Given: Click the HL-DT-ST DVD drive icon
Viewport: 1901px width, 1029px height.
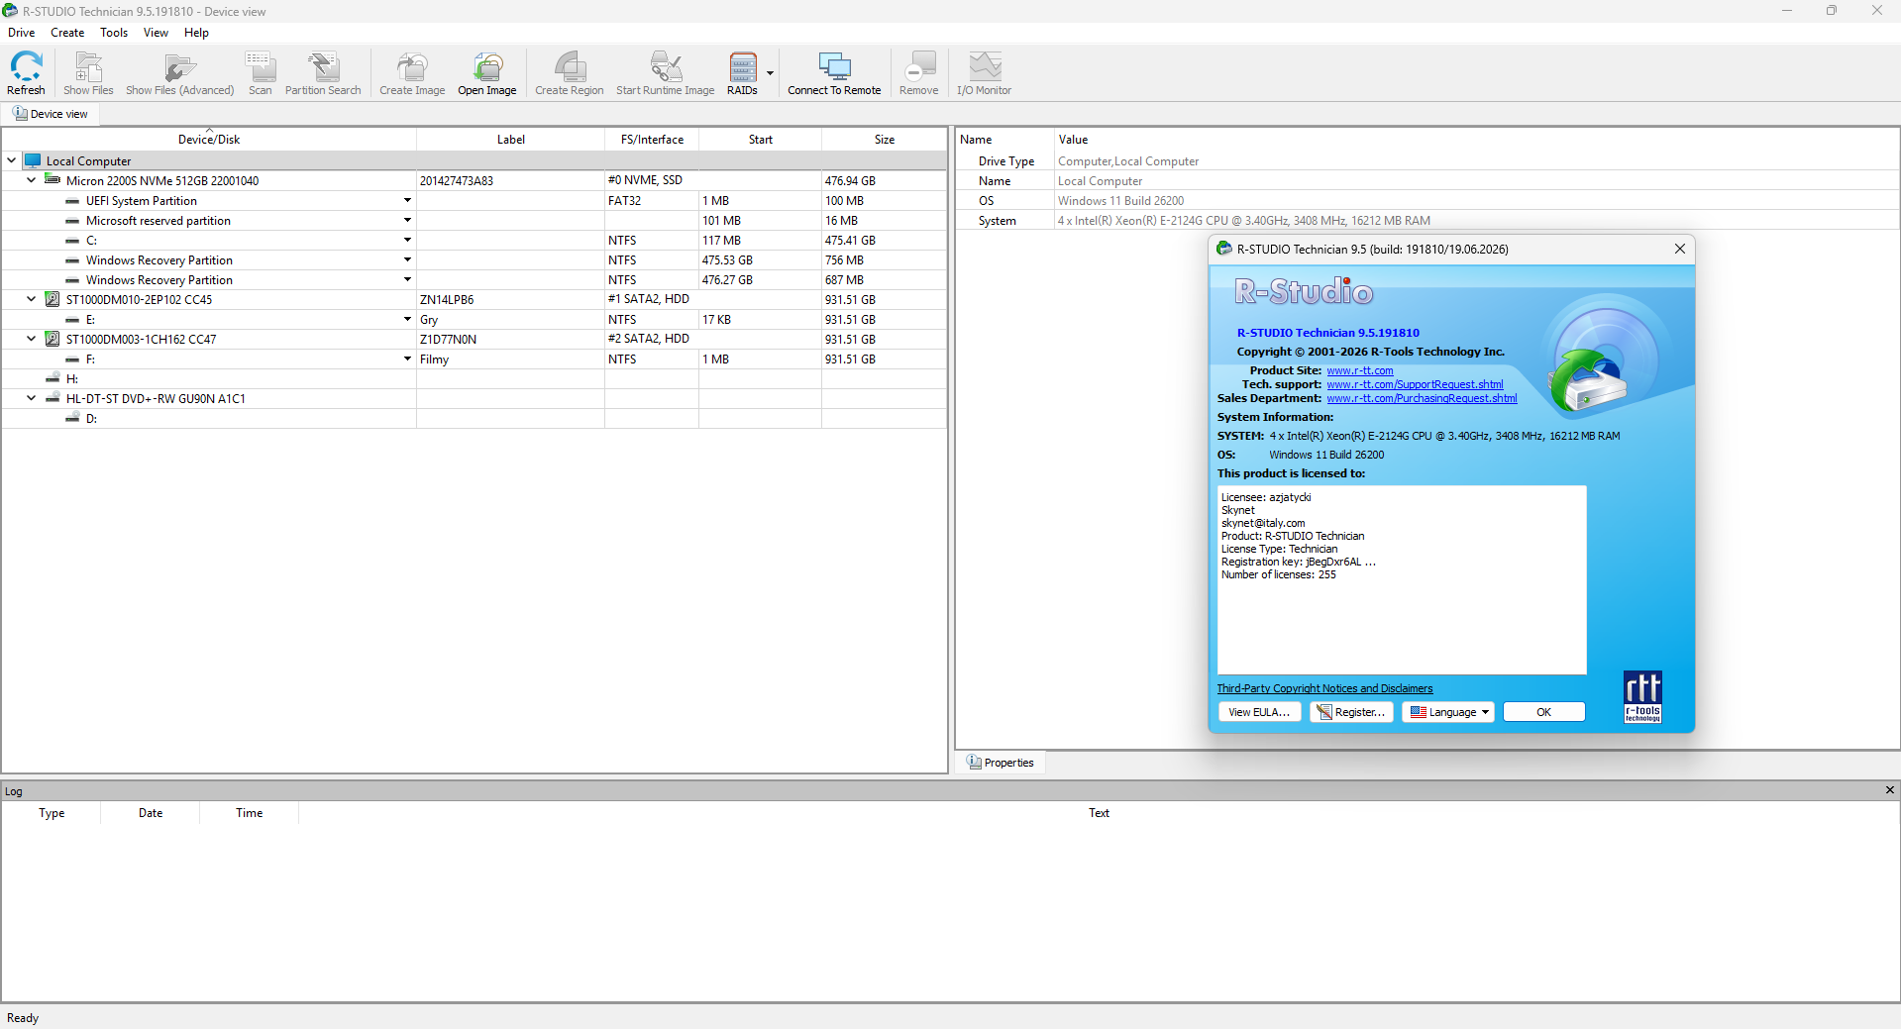Looking at the screenshot, I should (x=53, y=398).
